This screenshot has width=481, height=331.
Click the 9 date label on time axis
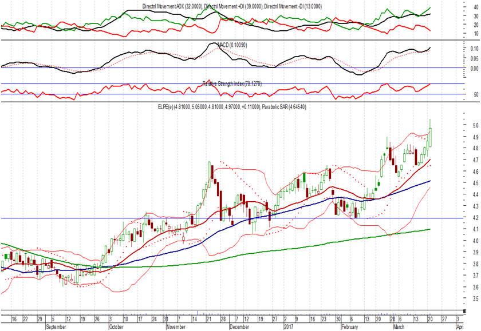point(297,320)
